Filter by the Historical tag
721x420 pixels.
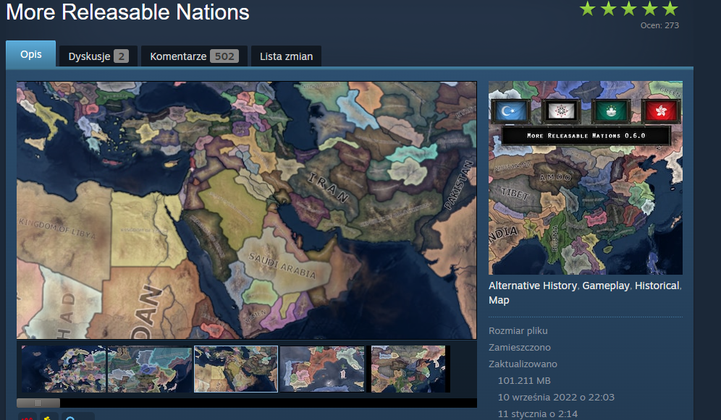[x=657, y=286]
